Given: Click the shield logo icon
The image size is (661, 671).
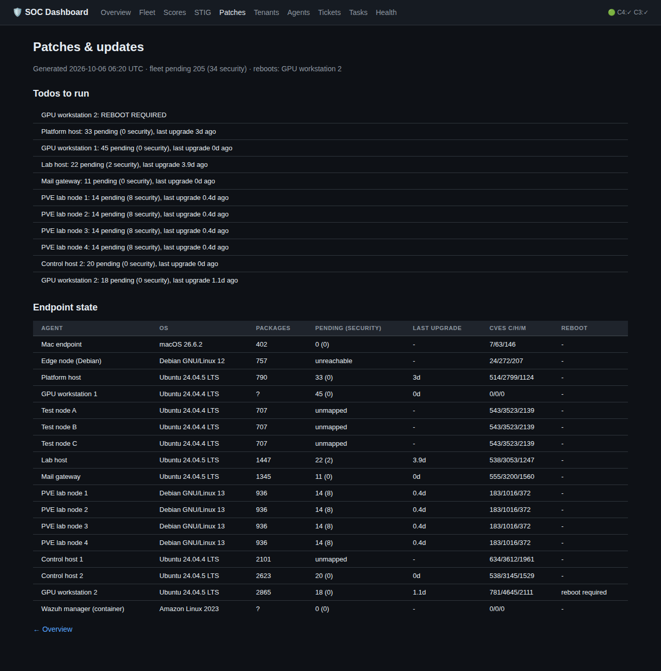Looking at the screenshot, I should point(18,12).
